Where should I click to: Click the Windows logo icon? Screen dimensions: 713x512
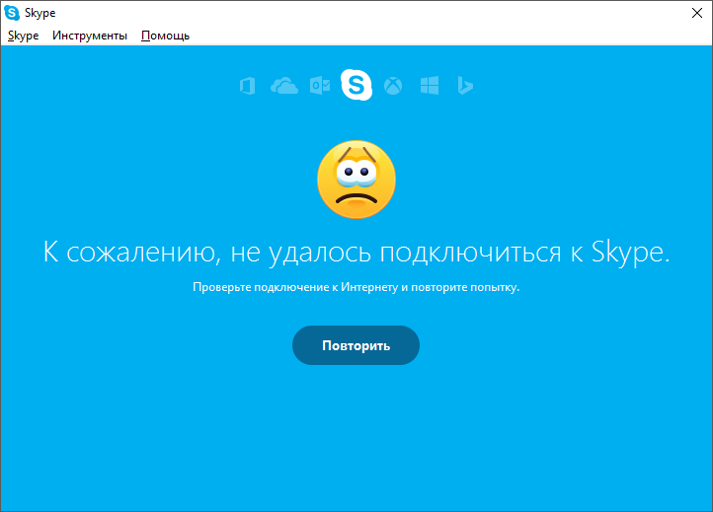[x=430, y=86]
